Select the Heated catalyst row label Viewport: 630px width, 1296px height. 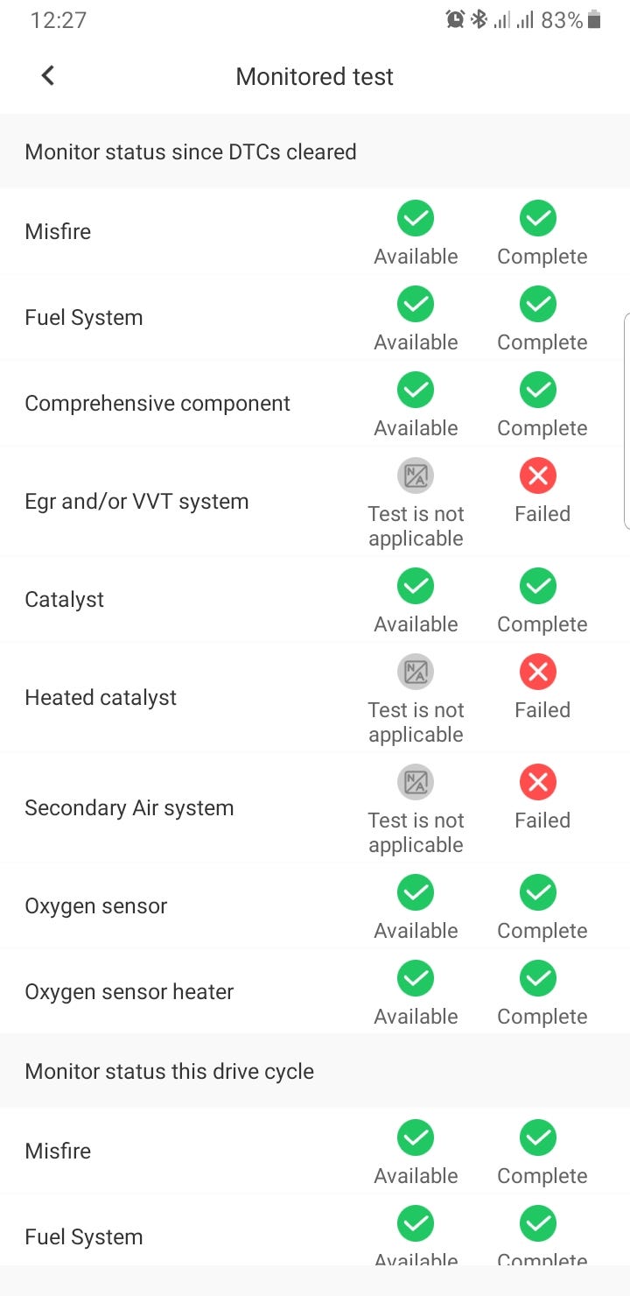[101, 698]
